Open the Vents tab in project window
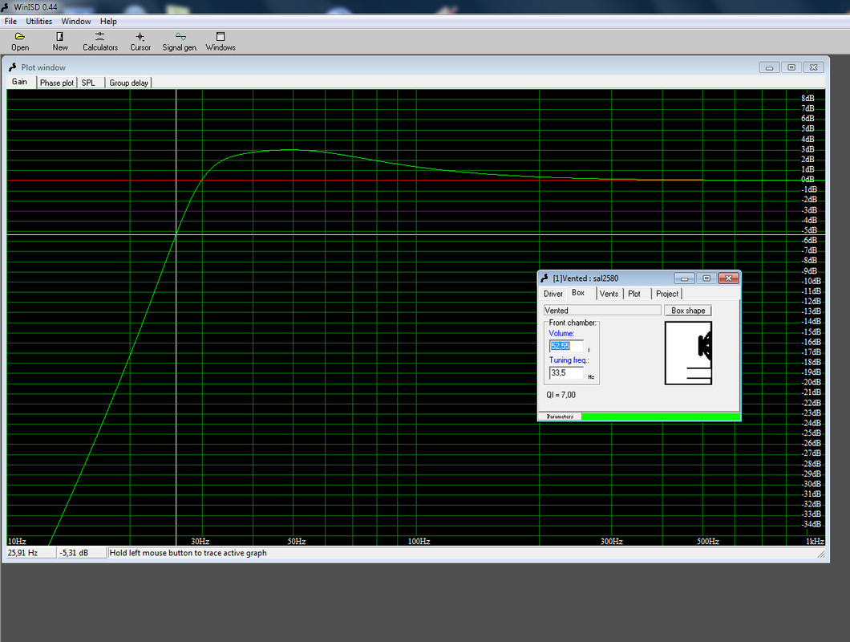 coord(609,294)
